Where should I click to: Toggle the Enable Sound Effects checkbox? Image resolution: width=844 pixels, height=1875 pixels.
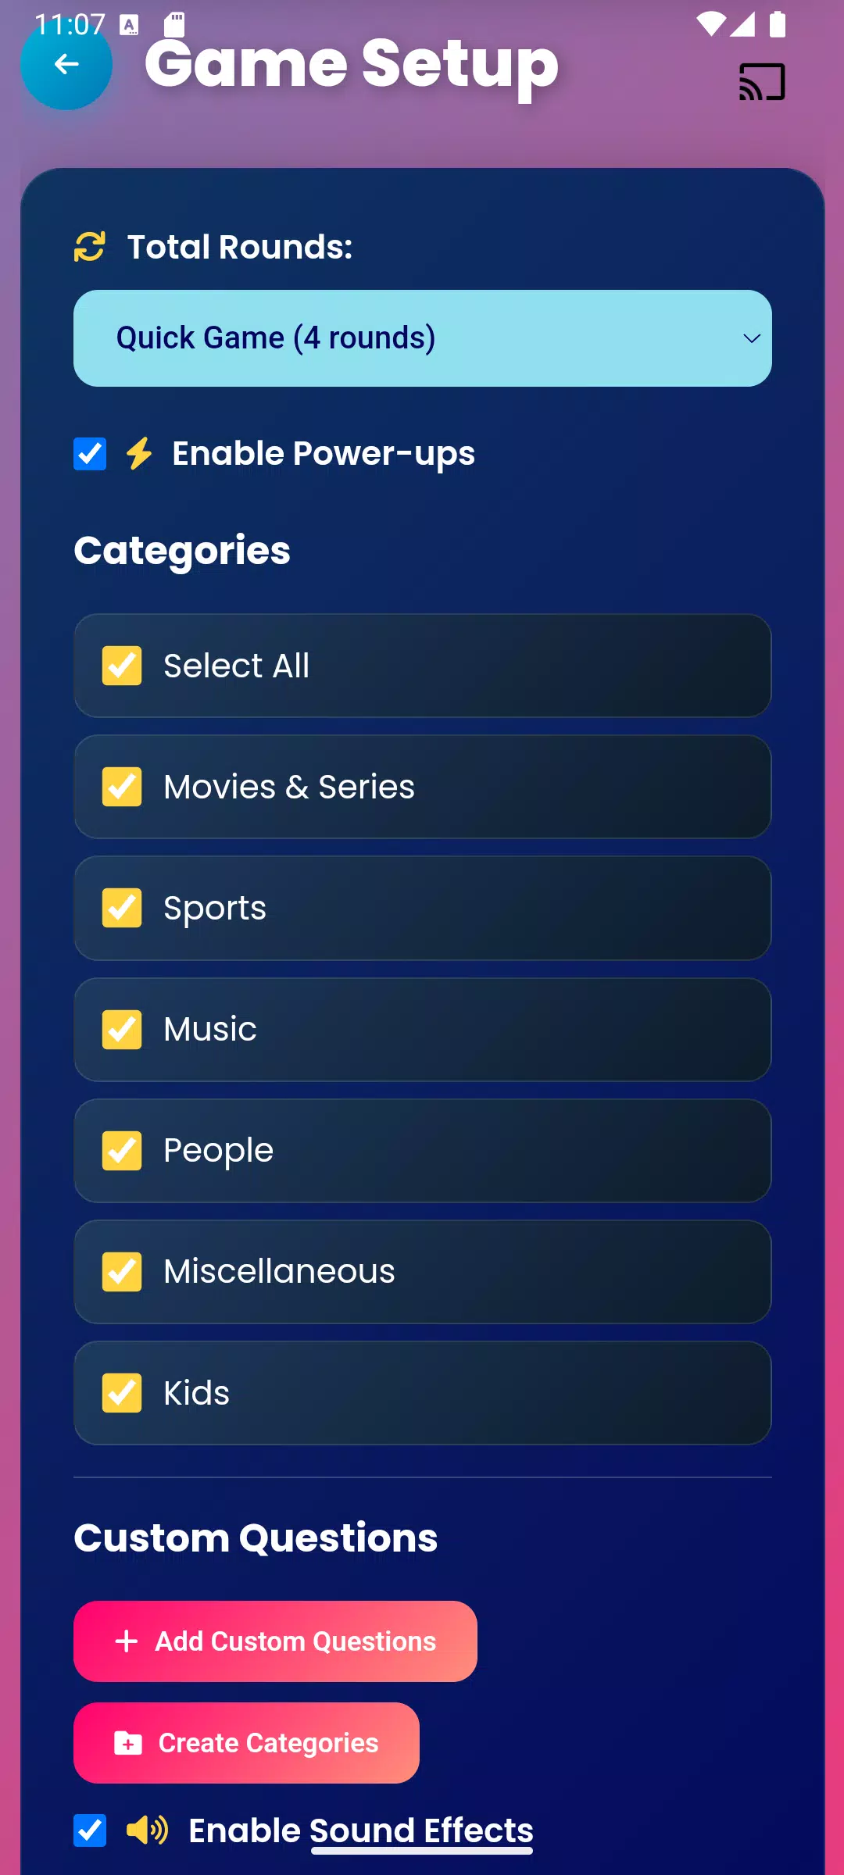(90, 1830)
